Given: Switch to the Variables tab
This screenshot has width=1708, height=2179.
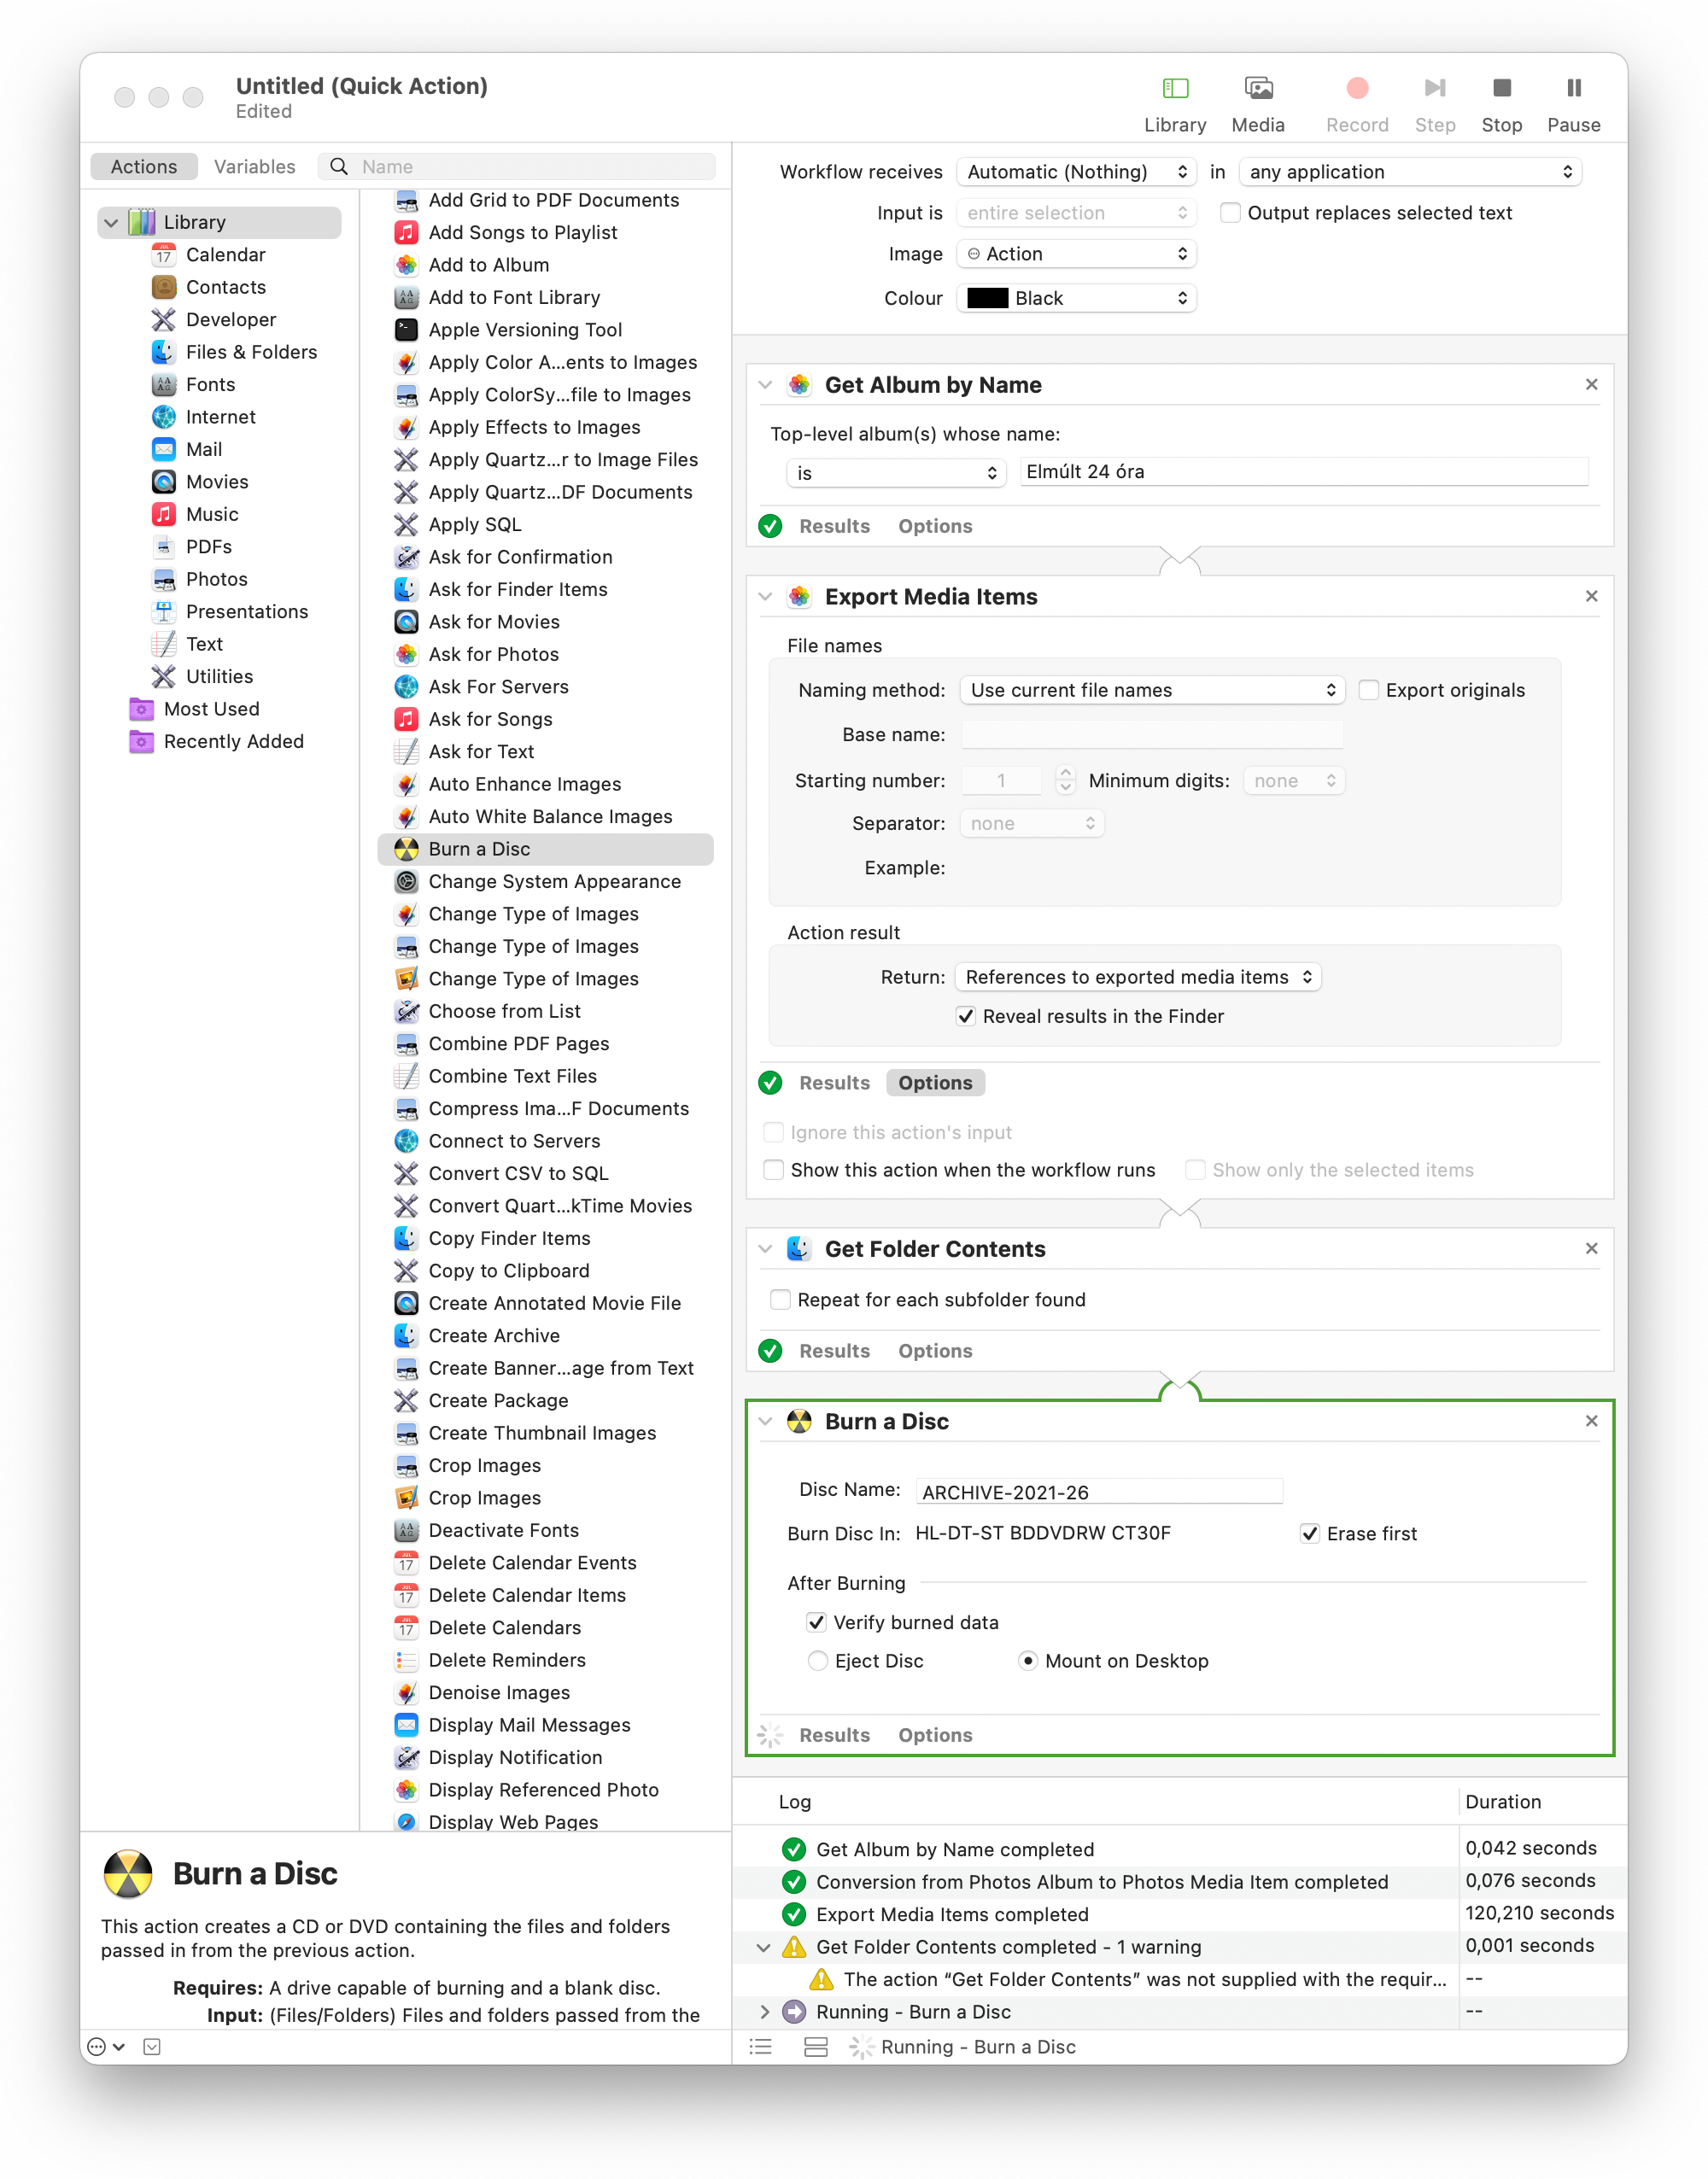Looking at the screenshot, I should point(254,166).
